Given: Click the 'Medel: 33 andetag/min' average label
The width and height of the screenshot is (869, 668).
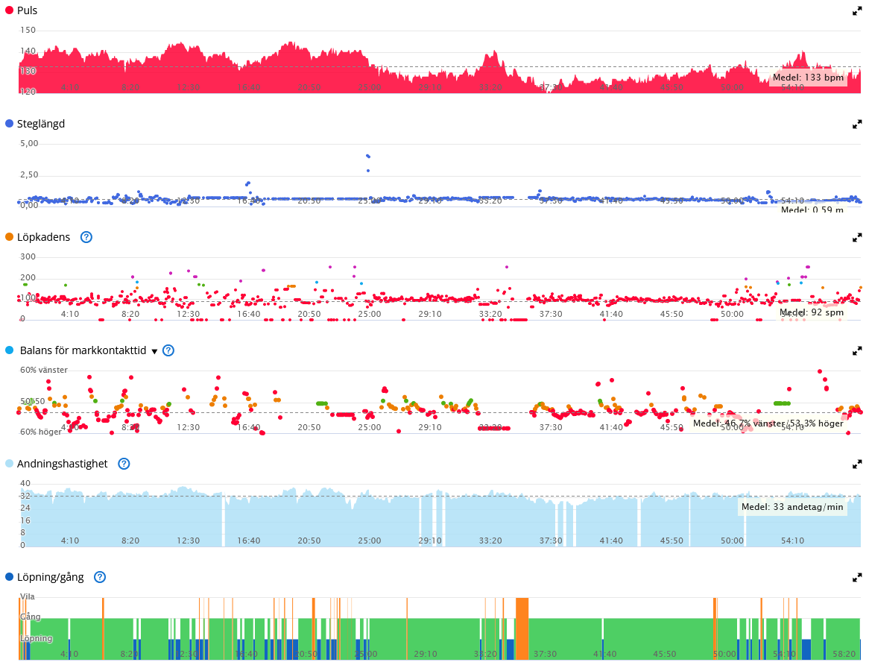Looking at the screenshot, I should [792, 507].
